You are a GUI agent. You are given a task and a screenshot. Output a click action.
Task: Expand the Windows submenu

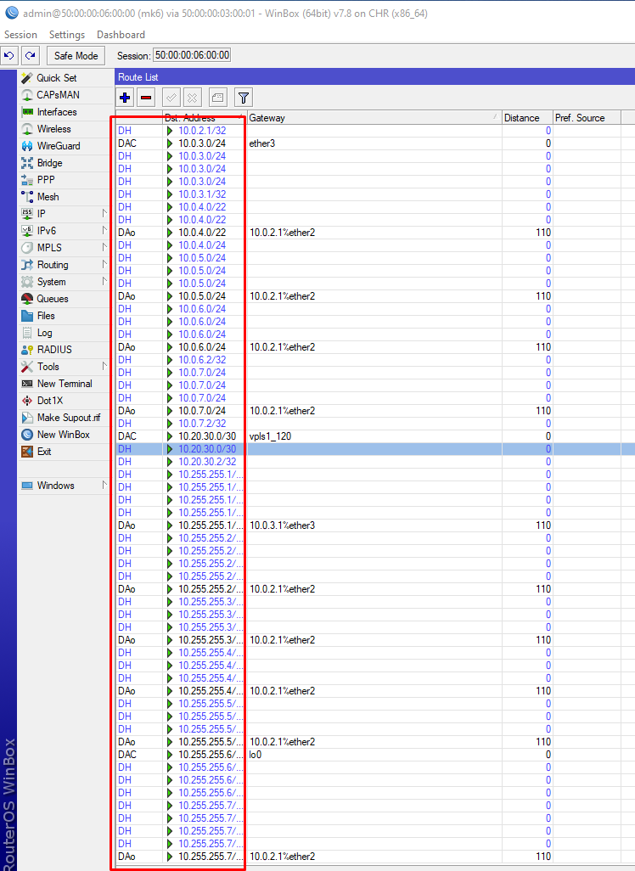tap(64, 486)
